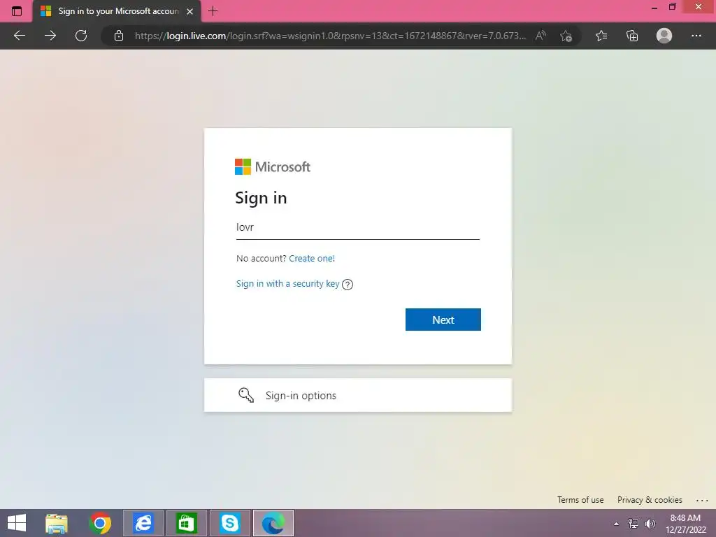
Task: Open the tab actions menu icon
Action: 17,11
